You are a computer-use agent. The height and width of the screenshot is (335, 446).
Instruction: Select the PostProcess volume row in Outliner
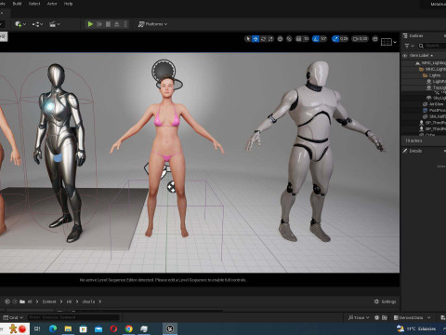(434, 110)
